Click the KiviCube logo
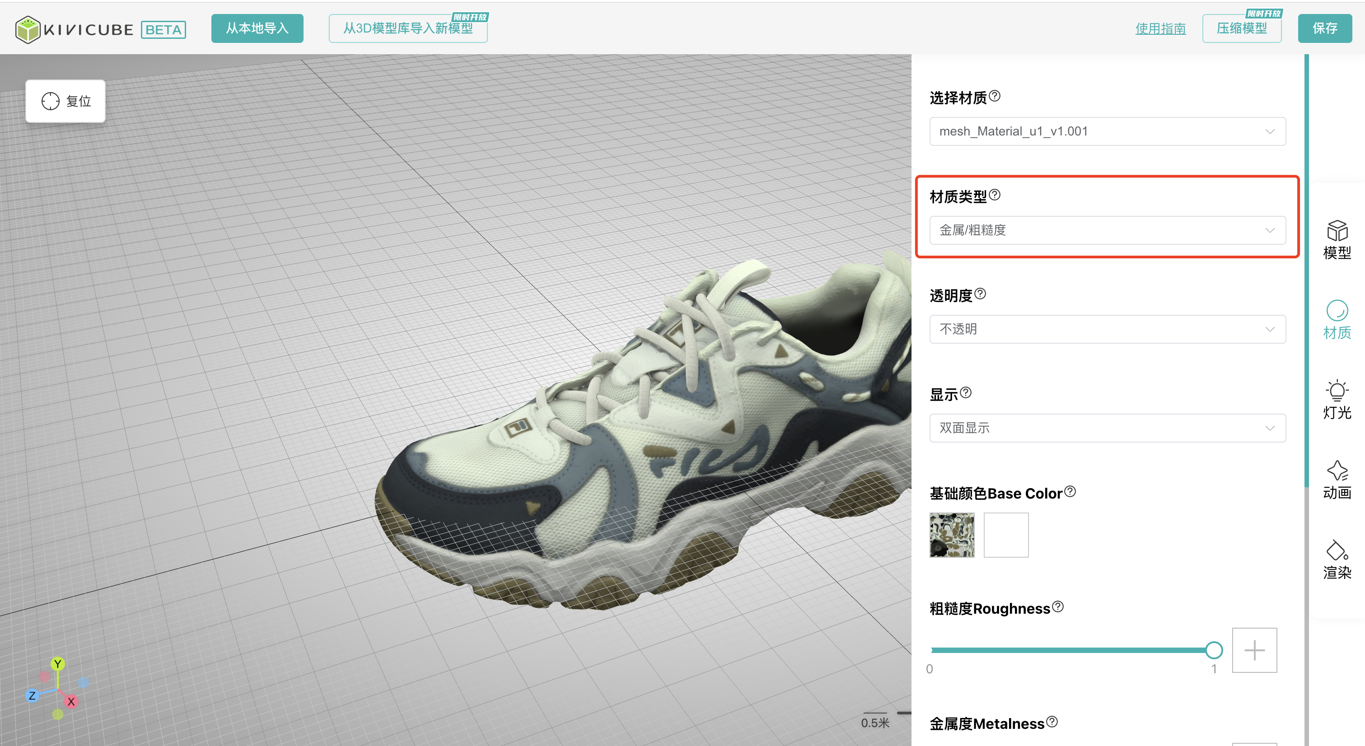This screenshot has width=1365, height=746. 74,29
